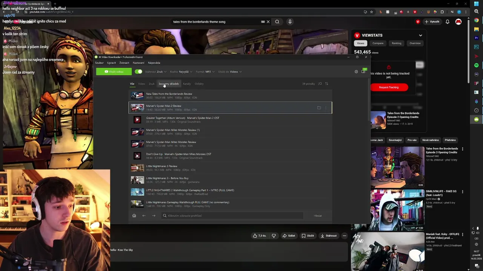Click the YouTube Uložit save button
Viewport: 483px width, 271px height.
point(308,236)
